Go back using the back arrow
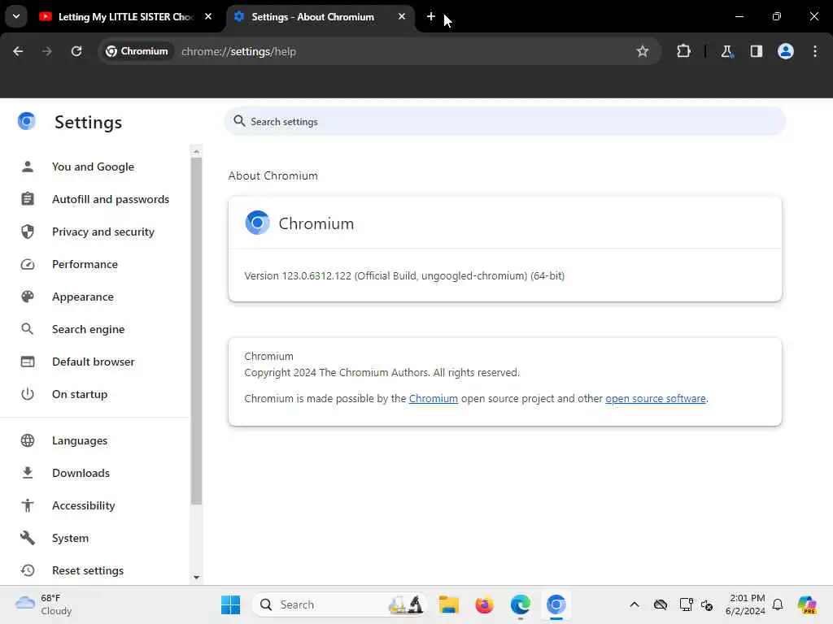This screenshot has width=833, height=624. pyautogui.click(x=18, y=51)
